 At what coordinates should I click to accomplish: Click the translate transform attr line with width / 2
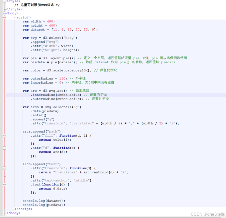[x=105, y=123]
